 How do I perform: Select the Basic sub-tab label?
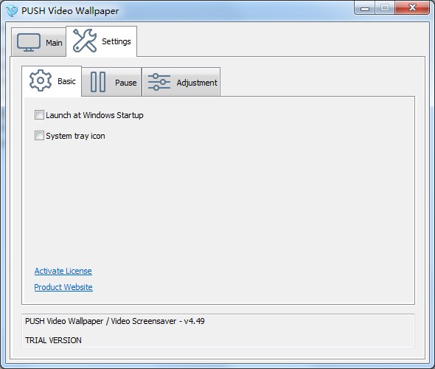(x=66, y=81)
